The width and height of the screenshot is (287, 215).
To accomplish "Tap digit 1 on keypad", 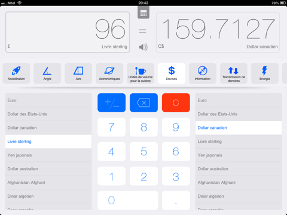I will pos(112,176).
